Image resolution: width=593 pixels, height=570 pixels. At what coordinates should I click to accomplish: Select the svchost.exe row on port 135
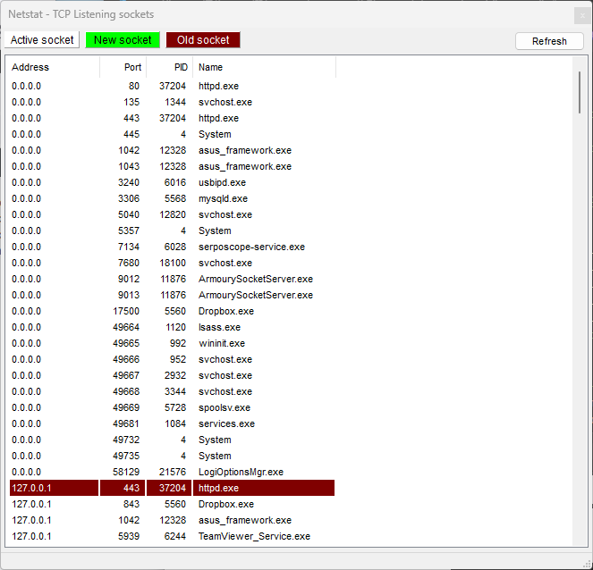(x=172, y=102)
